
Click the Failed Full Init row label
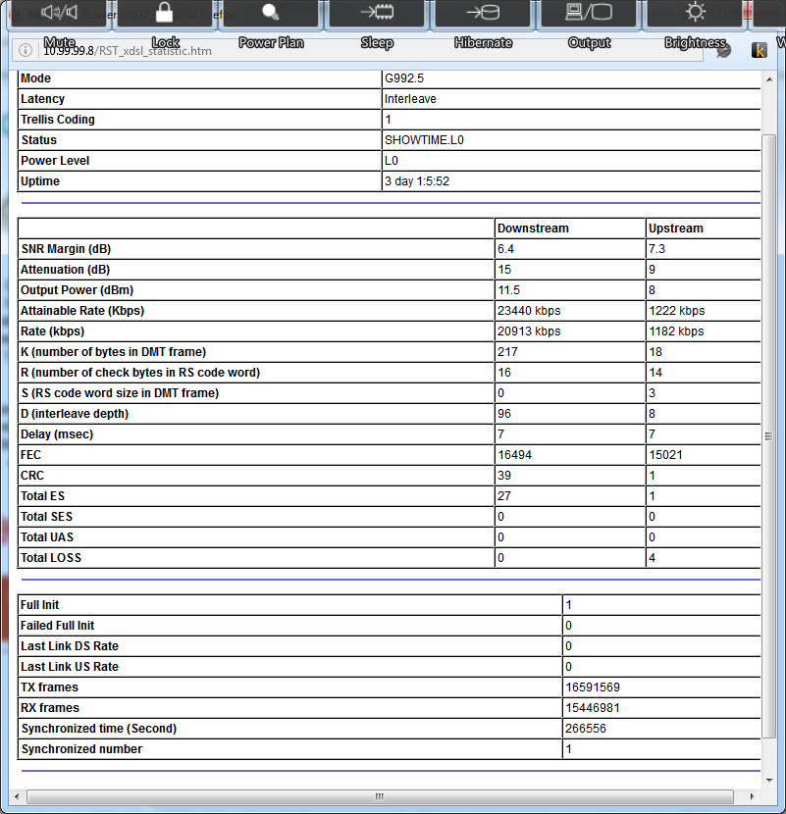(57, 626)
